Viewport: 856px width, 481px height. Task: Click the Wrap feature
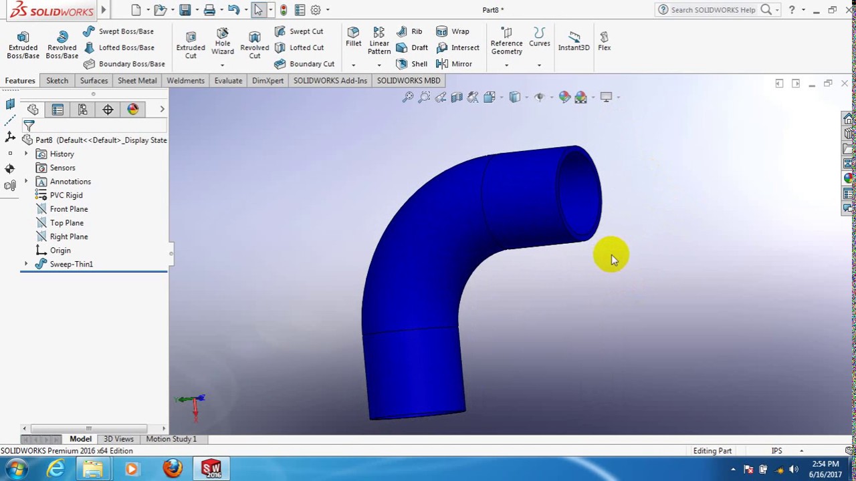[453, 31]
